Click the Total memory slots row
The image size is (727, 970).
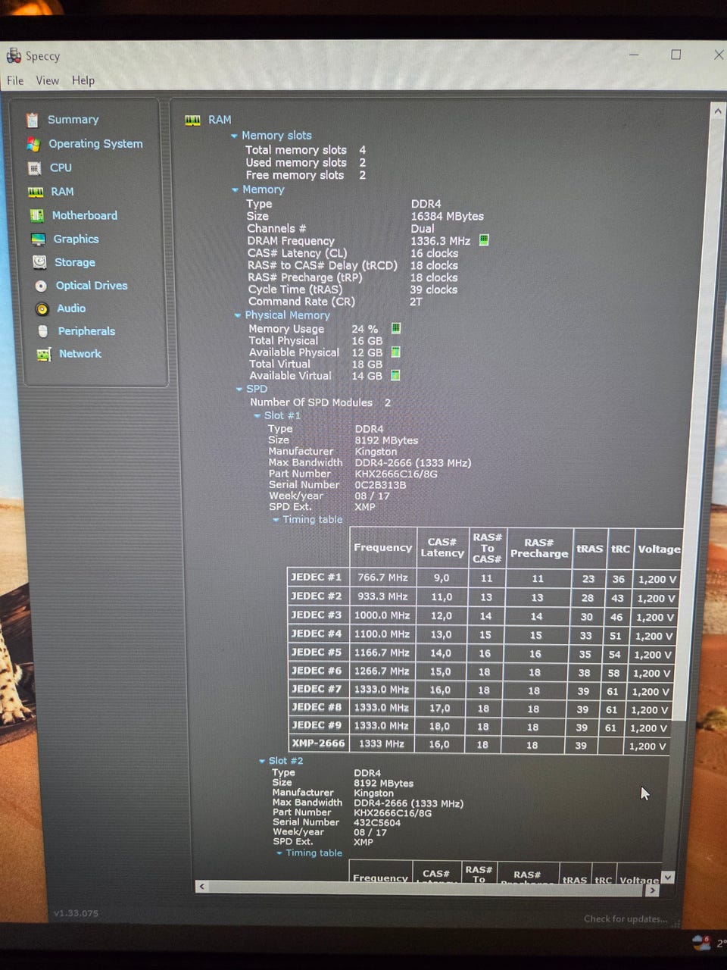(x=305, y=150)
